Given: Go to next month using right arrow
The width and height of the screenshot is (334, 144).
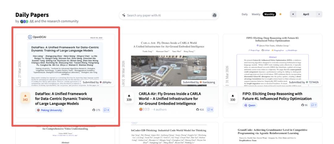Looking at the screenshot, I should 319,14.
